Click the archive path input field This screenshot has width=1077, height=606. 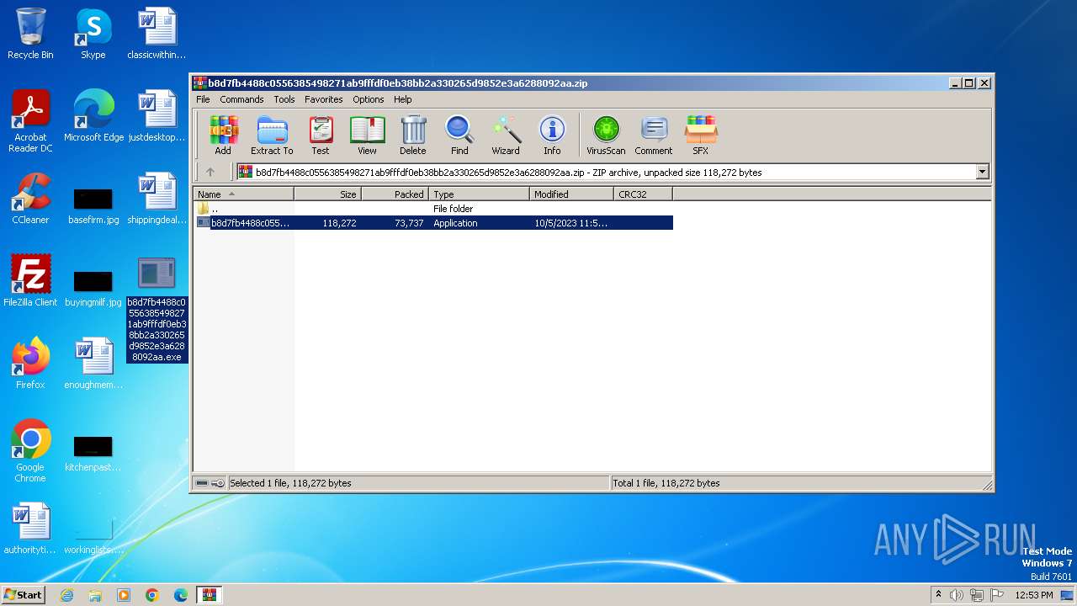606,172
